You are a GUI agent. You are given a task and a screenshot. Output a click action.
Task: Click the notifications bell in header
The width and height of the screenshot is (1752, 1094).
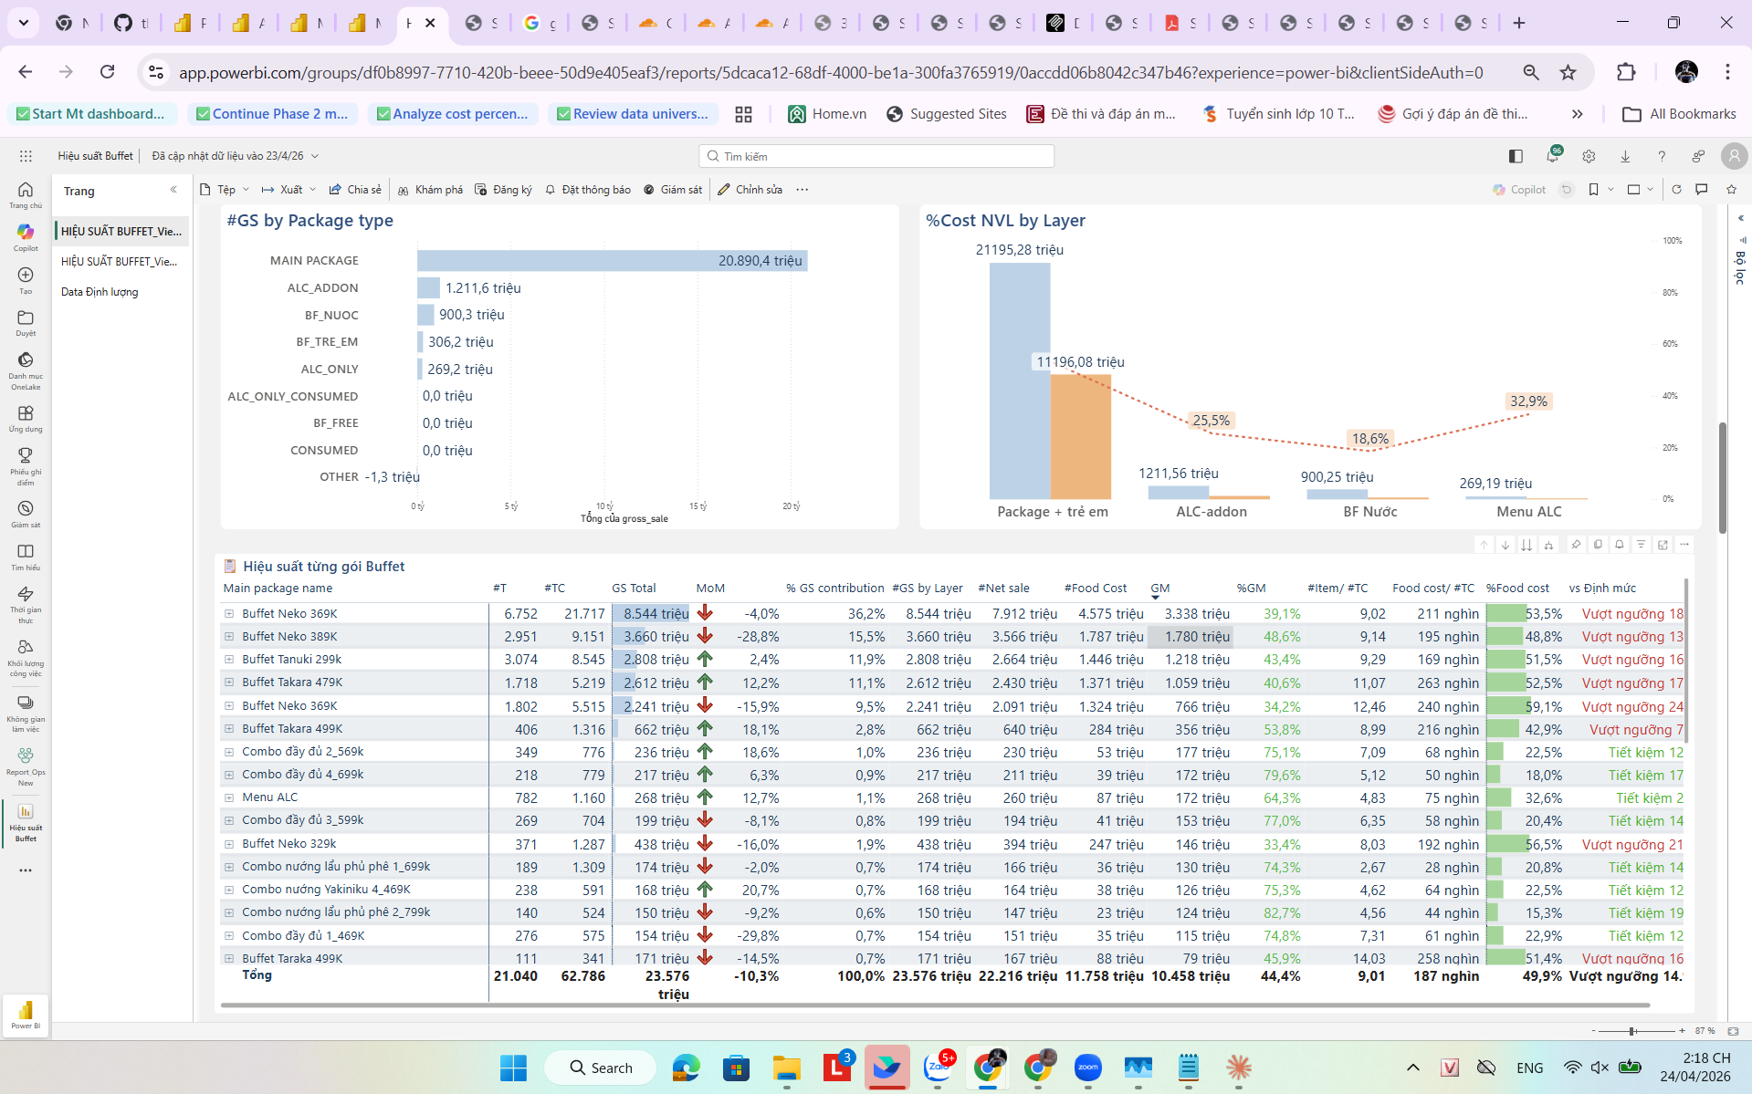(1552, 156)
